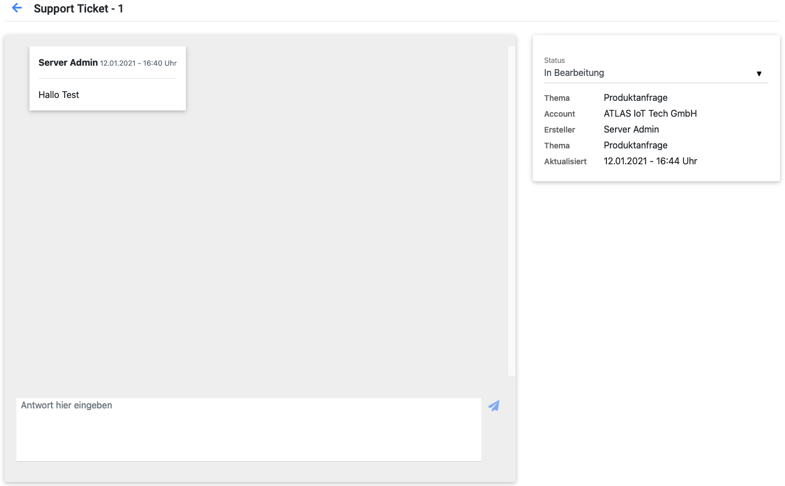The width and height of the screenshot is (785, 486).
Task: Click 'Thema' label directly above Account
Action: (557, 98)
